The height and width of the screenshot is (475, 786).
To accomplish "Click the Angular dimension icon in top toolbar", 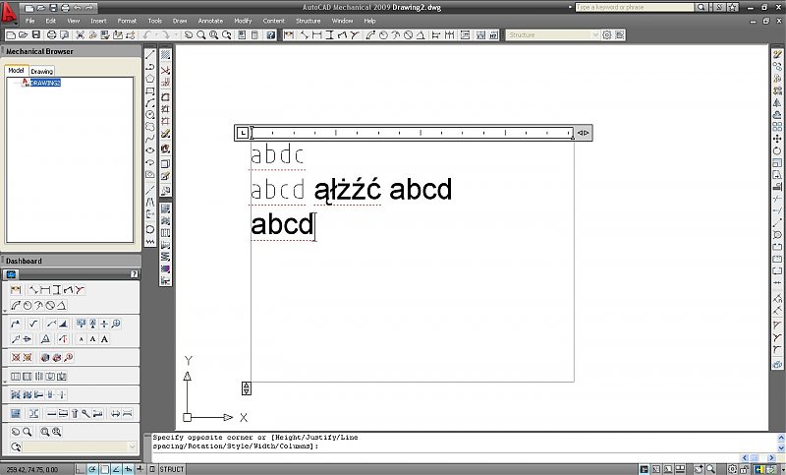I will point(421,35).
